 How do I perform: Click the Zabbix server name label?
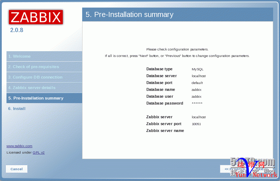point(165,131)
